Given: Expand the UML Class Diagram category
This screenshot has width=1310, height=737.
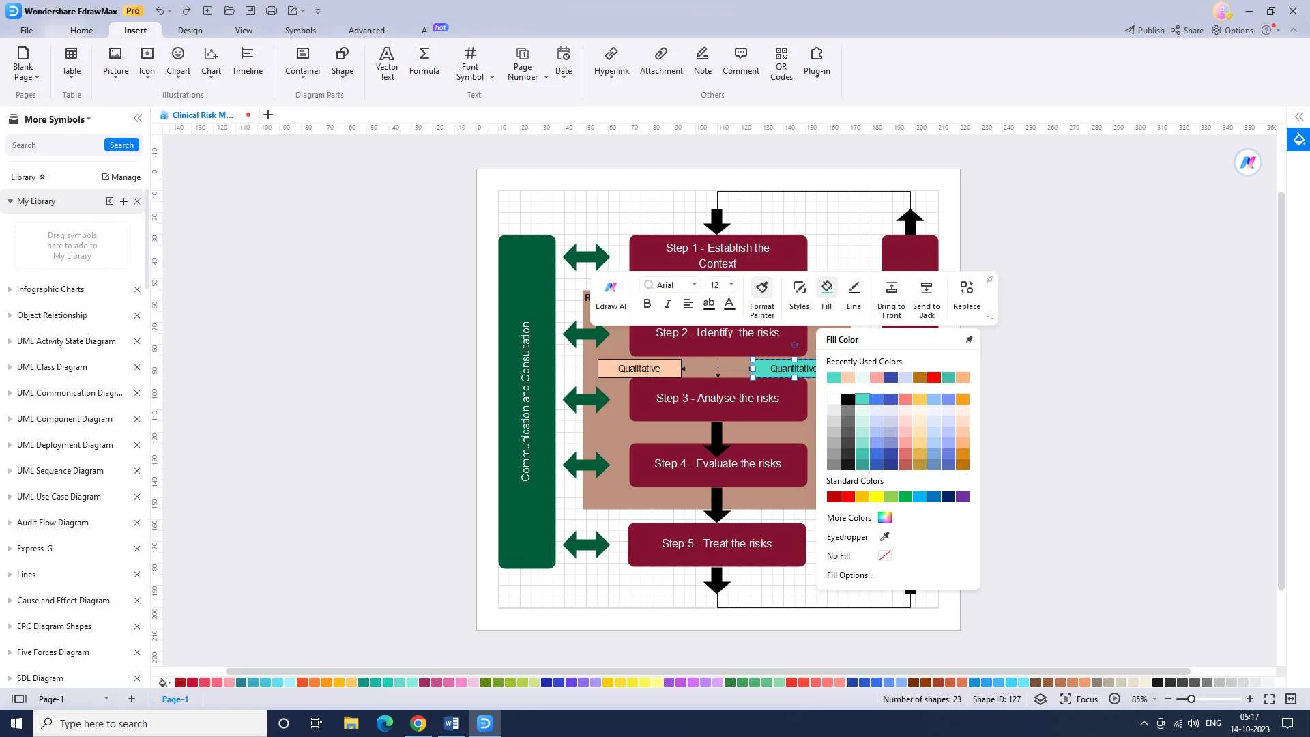Looking at the screenshot, I should pos(52,367).
